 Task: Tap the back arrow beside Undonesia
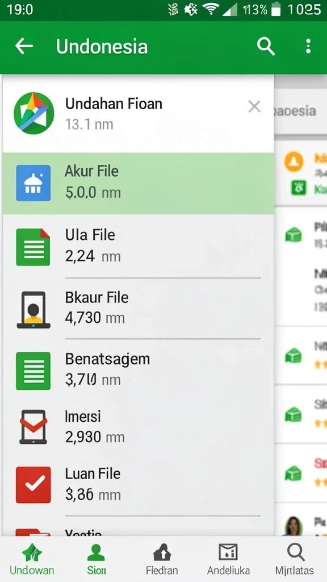24,47
